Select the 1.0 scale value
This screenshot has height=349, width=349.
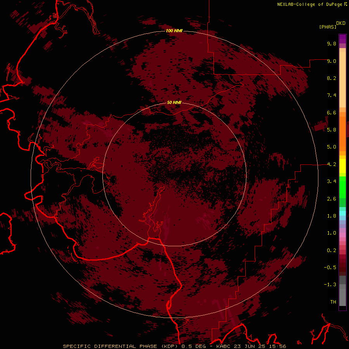pyautogui.click(x=332, y=233)
